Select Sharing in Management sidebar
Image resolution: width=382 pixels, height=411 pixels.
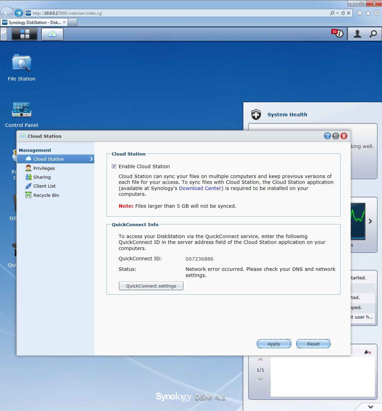[x=42, y=177]
